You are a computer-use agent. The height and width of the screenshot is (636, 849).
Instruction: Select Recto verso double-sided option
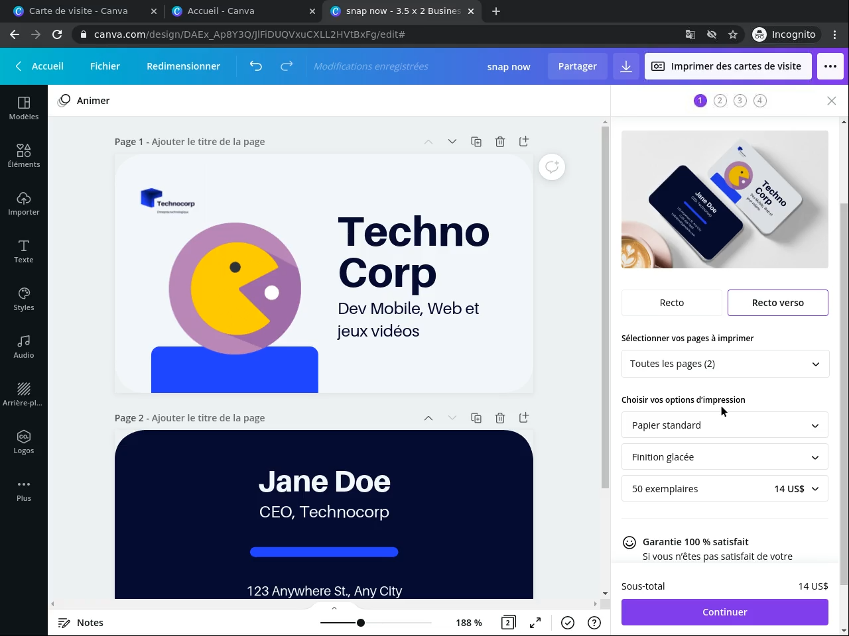[778, 303]
